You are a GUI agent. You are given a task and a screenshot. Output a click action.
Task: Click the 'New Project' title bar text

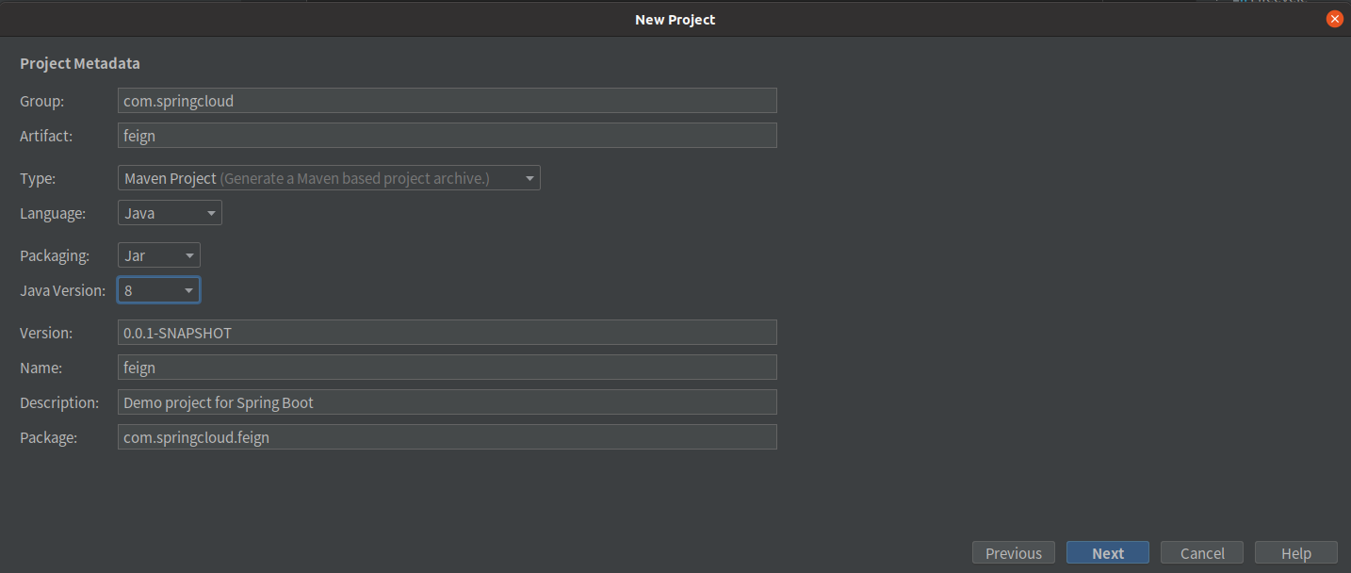pos(675,19)
